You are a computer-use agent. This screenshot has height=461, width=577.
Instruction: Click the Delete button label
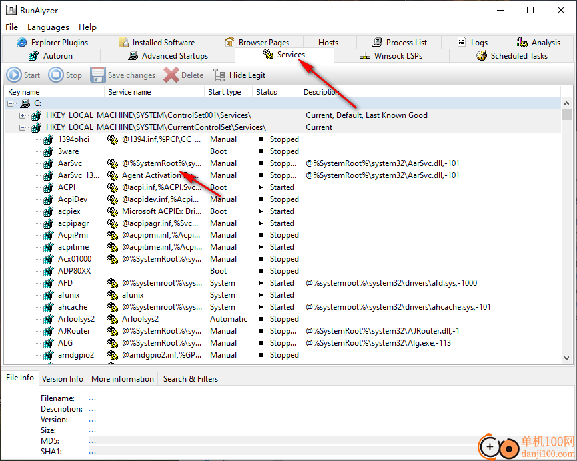point(192,75)
